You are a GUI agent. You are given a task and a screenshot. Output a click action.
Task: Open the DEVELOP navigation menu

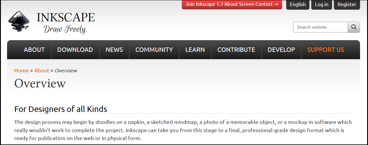point(281,50)
